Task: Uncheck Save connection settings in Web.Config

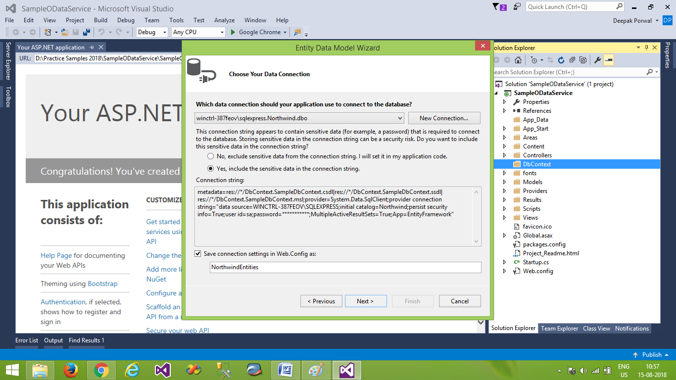Action: pyautogui.click(x=198, y=253)
